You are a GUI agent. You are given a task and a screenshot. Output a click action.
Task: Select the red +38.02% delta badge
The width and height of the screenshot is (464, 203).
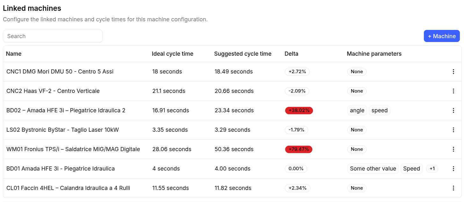click(x=299, y=110)
